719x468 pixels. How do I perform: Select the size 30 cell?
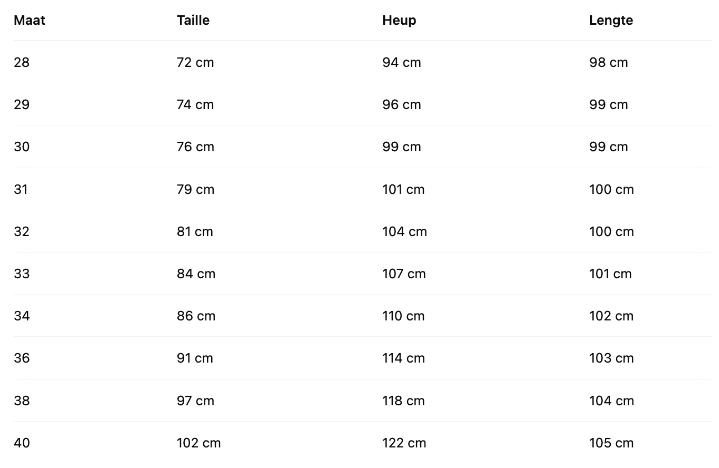(22, 147)
